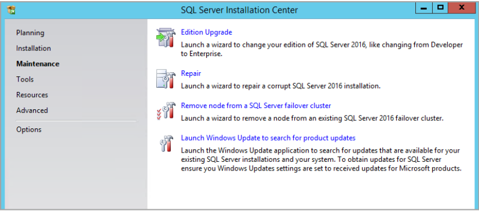Click the SQL Server setup icon in title bar
479x211 pixels.
[x=12, y=10]
